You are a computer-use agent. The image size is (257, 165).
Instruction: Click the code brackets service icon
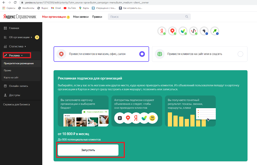(x=194, y=31)
